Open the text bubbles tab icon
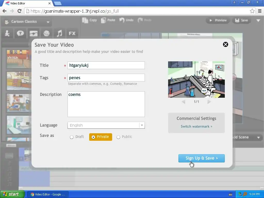264x198 pixels. [x=20, y=34]
